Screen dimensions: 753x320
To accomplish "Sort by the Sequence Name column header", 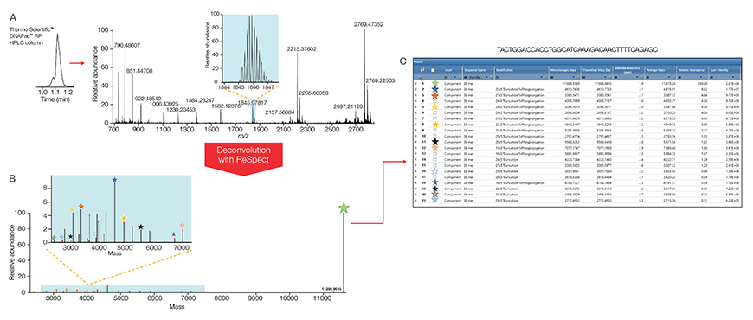I will pos(475,70).
